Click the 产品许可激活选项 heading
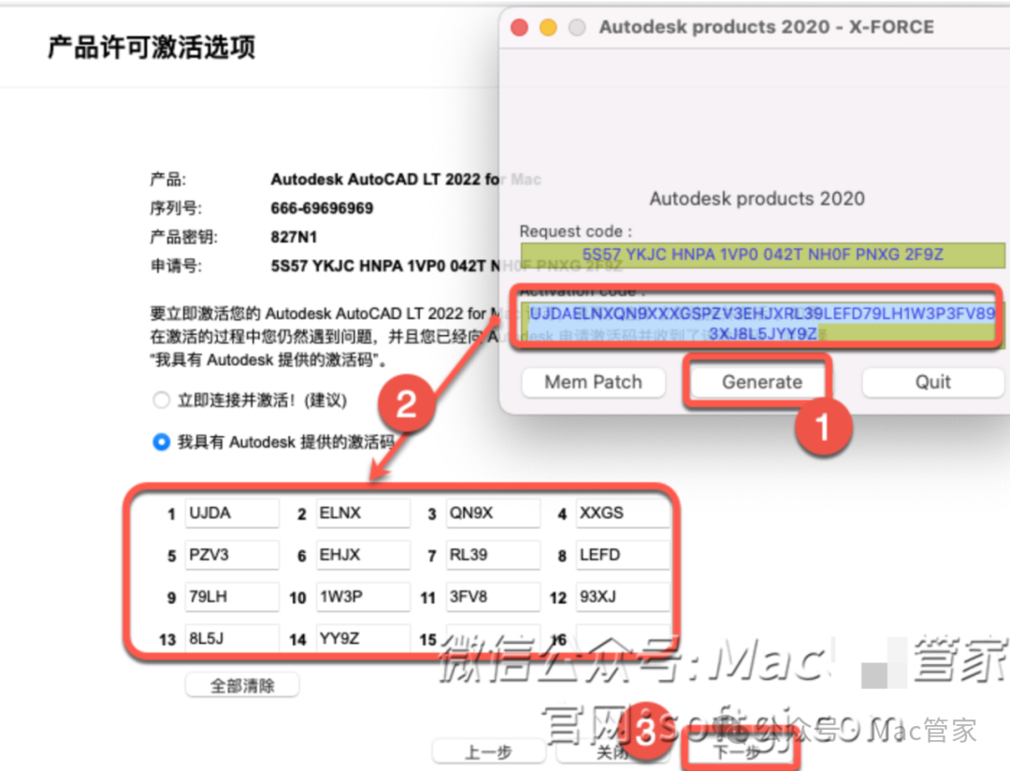1010x771 pixels. [x=151, y=47]
